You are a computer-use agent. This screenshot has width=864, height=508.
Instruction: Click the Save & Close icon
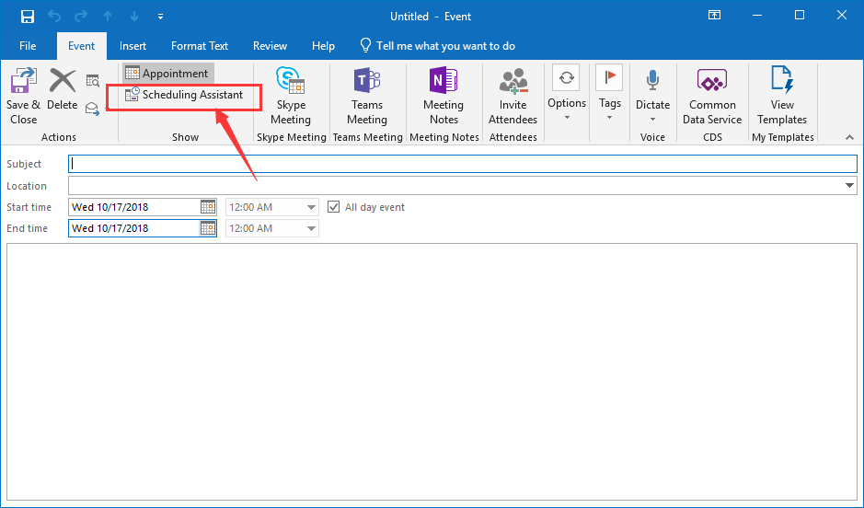23,84
